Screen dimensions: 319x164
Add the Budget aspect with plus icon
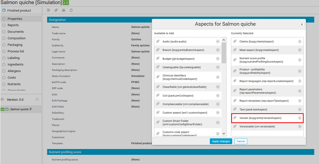coord(218,59)
